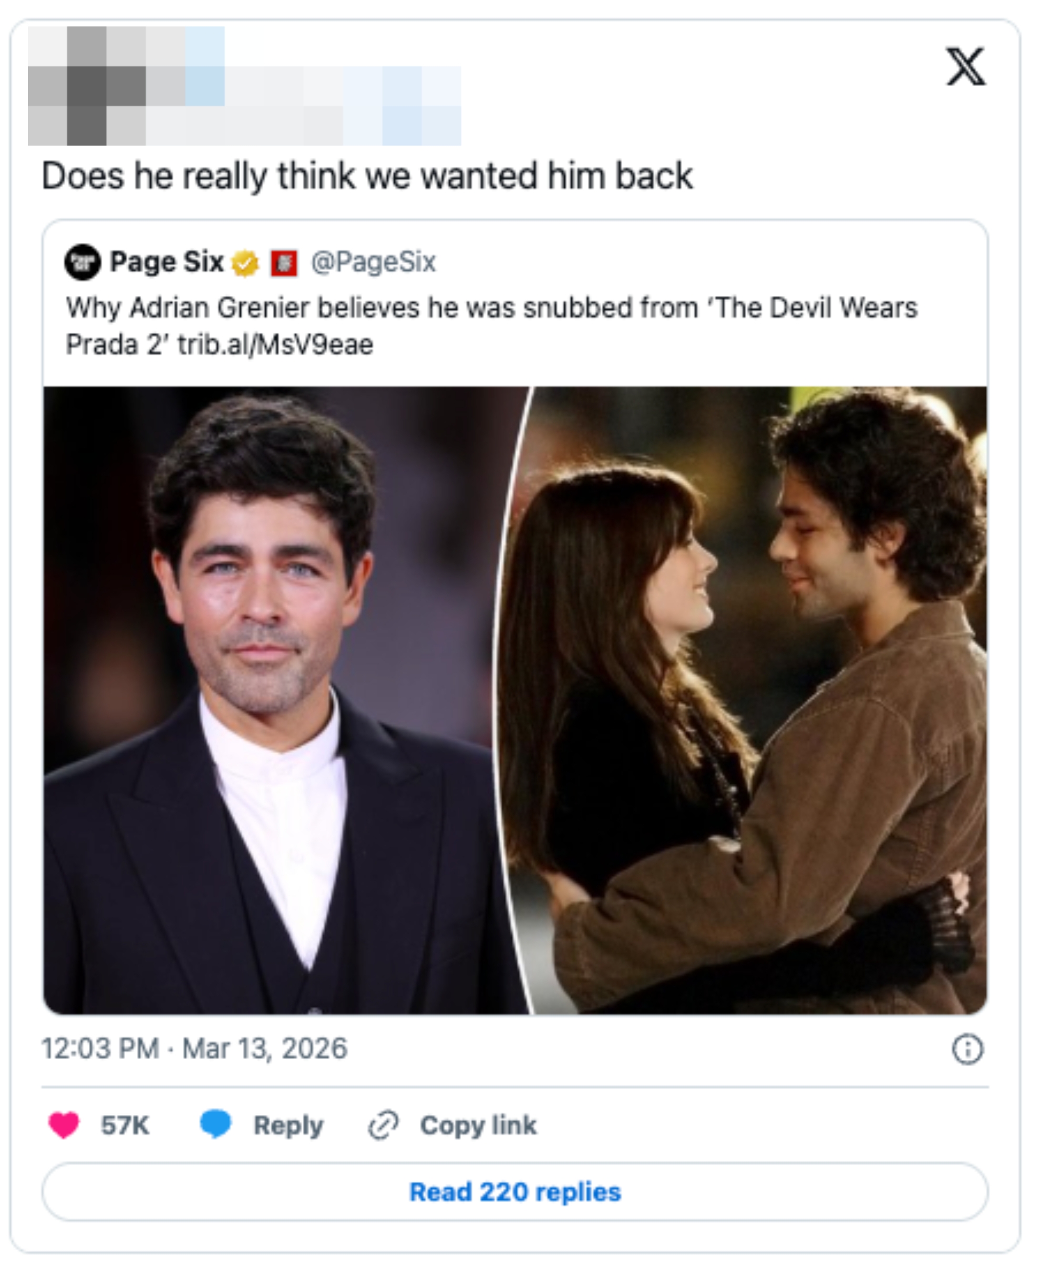Image resolution: width=1051 pixels, height=1270 pixels.
Task: Click the X logo in the corner
Action: click(x=965, y=67)
